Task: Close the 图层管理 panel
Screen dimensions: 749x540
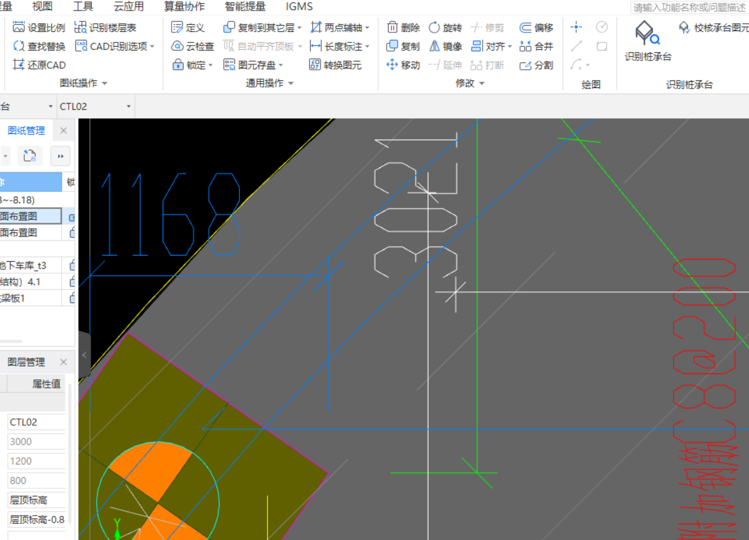Action: (x=64, y=362)
